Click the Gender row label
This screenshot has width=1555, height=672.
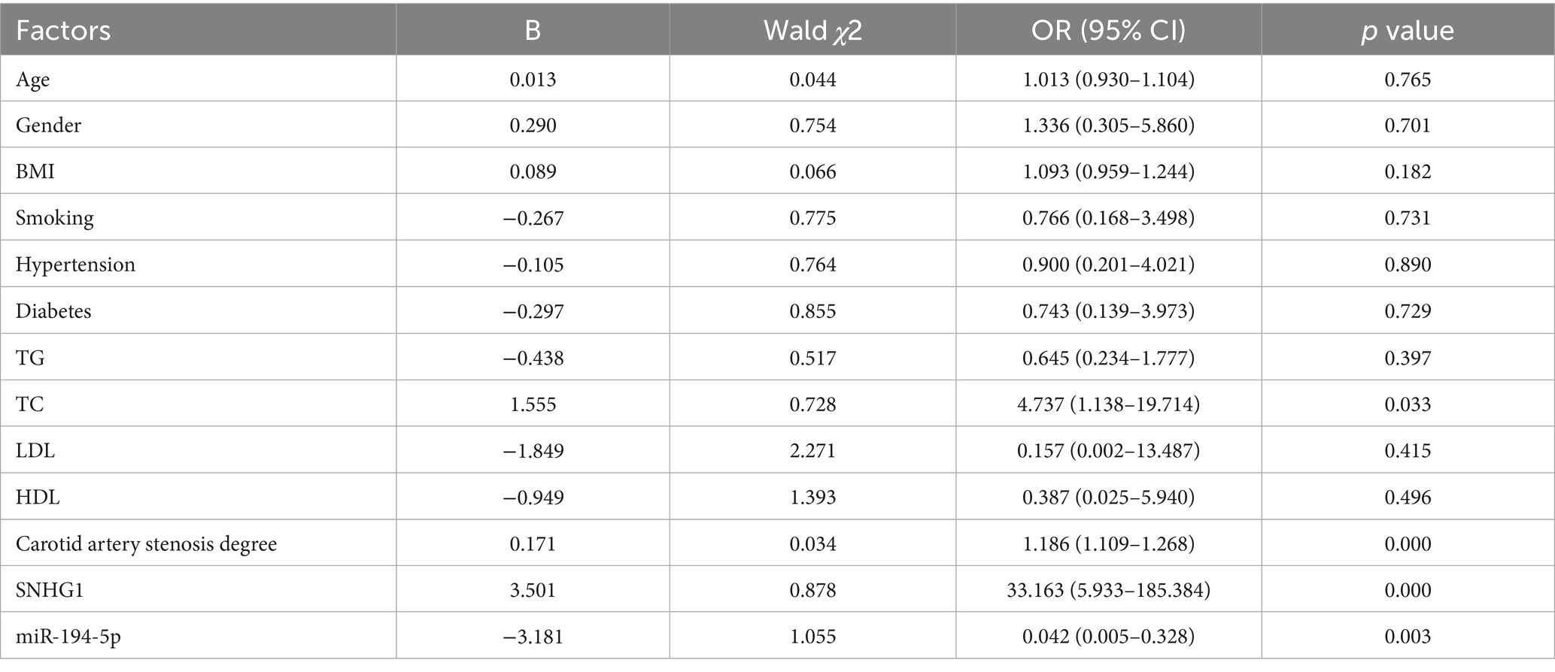pos(48,126)
